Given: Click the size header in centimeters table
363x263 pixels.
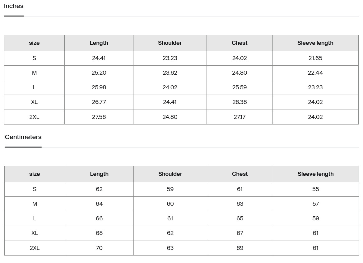Looking at the screenshot, I should pos(35,174).
